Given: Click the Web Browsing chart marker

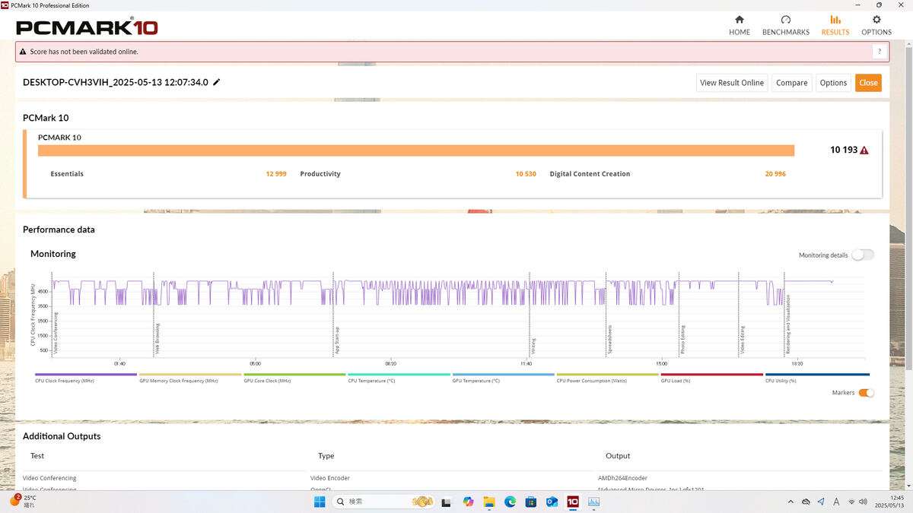Looking at the screenshot, I should pos(157,339).
